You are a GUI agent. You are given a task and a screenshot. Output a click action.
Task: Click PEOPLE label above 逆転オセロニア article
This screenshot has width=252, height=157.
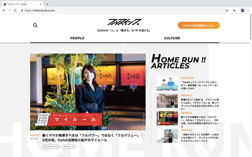click(186, 130)
